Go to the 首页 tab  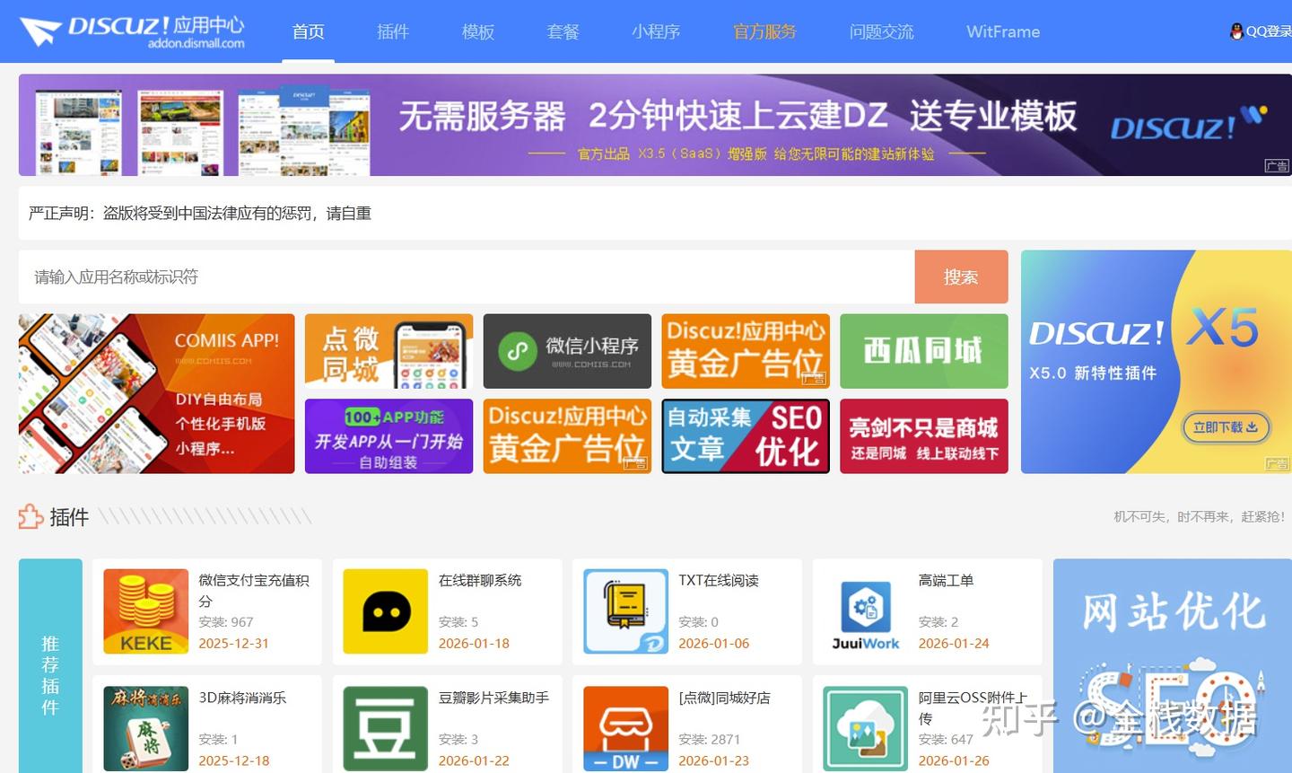click(309, 31)
